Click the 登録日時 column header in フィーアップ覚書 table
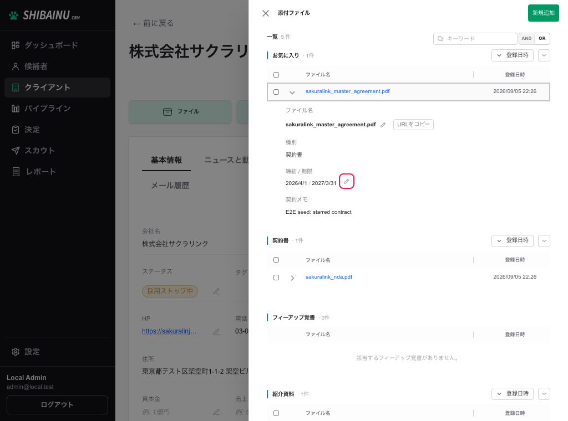The image size is (568, 421). coord(515,335)
